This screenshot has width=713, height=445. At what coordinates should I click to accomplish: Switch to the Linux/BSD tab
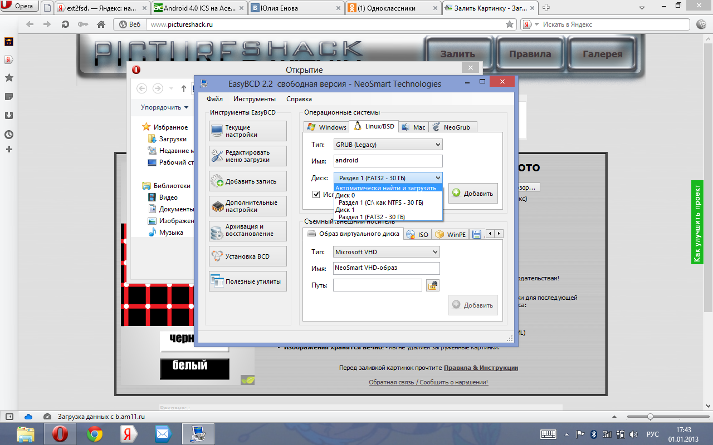pos(374,126)
